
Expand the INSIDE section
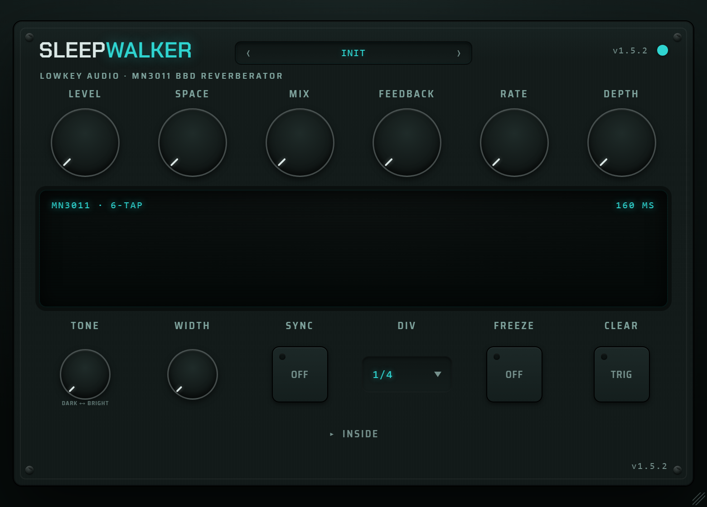pos(354,434)
